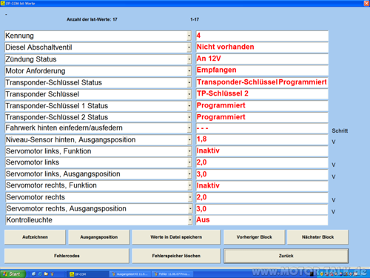The width and height of the screenshot is (370, 278).
Task: Open the Niveau-Sensor hinten Ausgangsposition dropdown
Action: pyautogui.click(x=189, y=139)
